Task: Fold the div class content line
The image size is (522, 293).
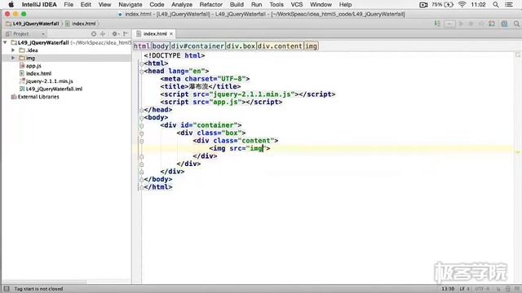Action: tap(141, 141)
